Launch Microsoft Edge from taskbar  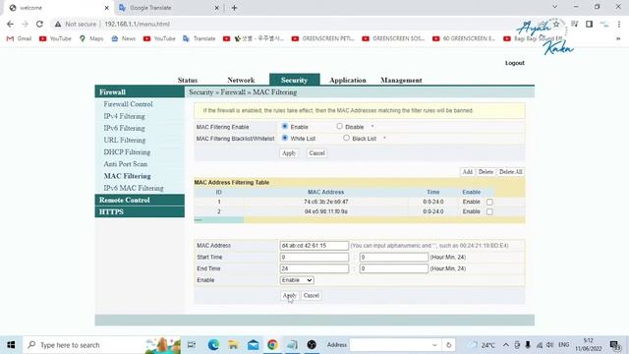[213, 345]
